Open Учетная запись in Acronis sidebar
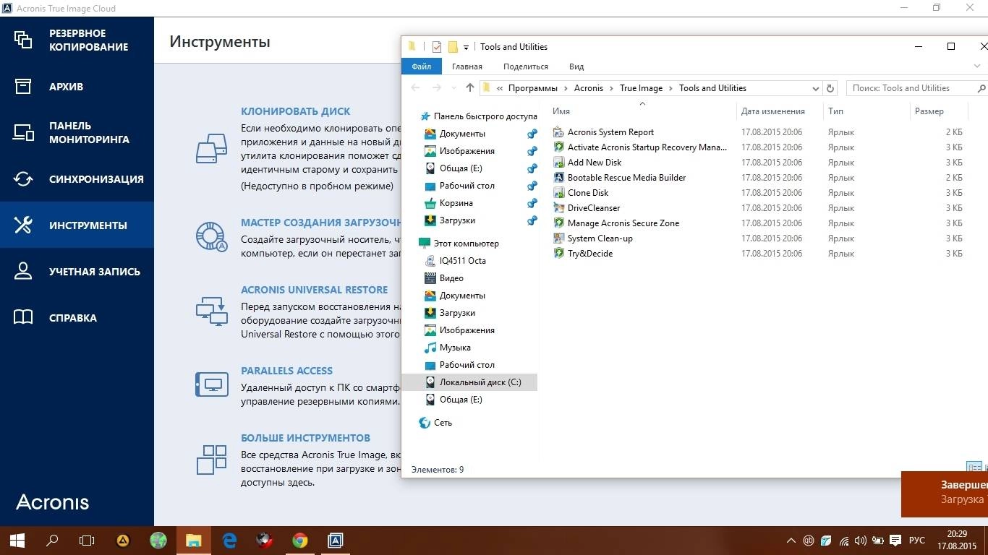Image resolution: width=988 pixels, height=555 pixels. pos(77,272)
